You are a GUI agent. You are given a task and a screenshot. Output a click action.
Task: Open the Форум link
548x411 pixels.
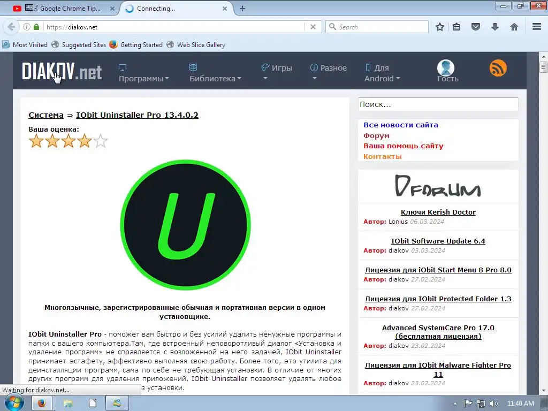(x=376, y=135)
